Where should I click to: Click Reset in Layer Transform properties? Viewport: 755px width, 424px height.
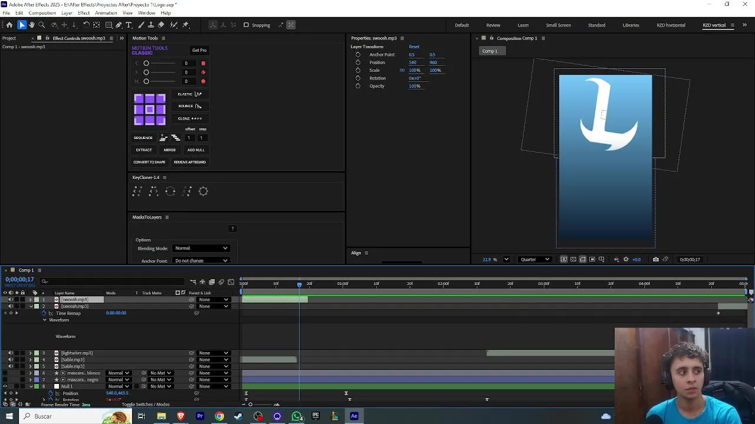tap(414, 47)
